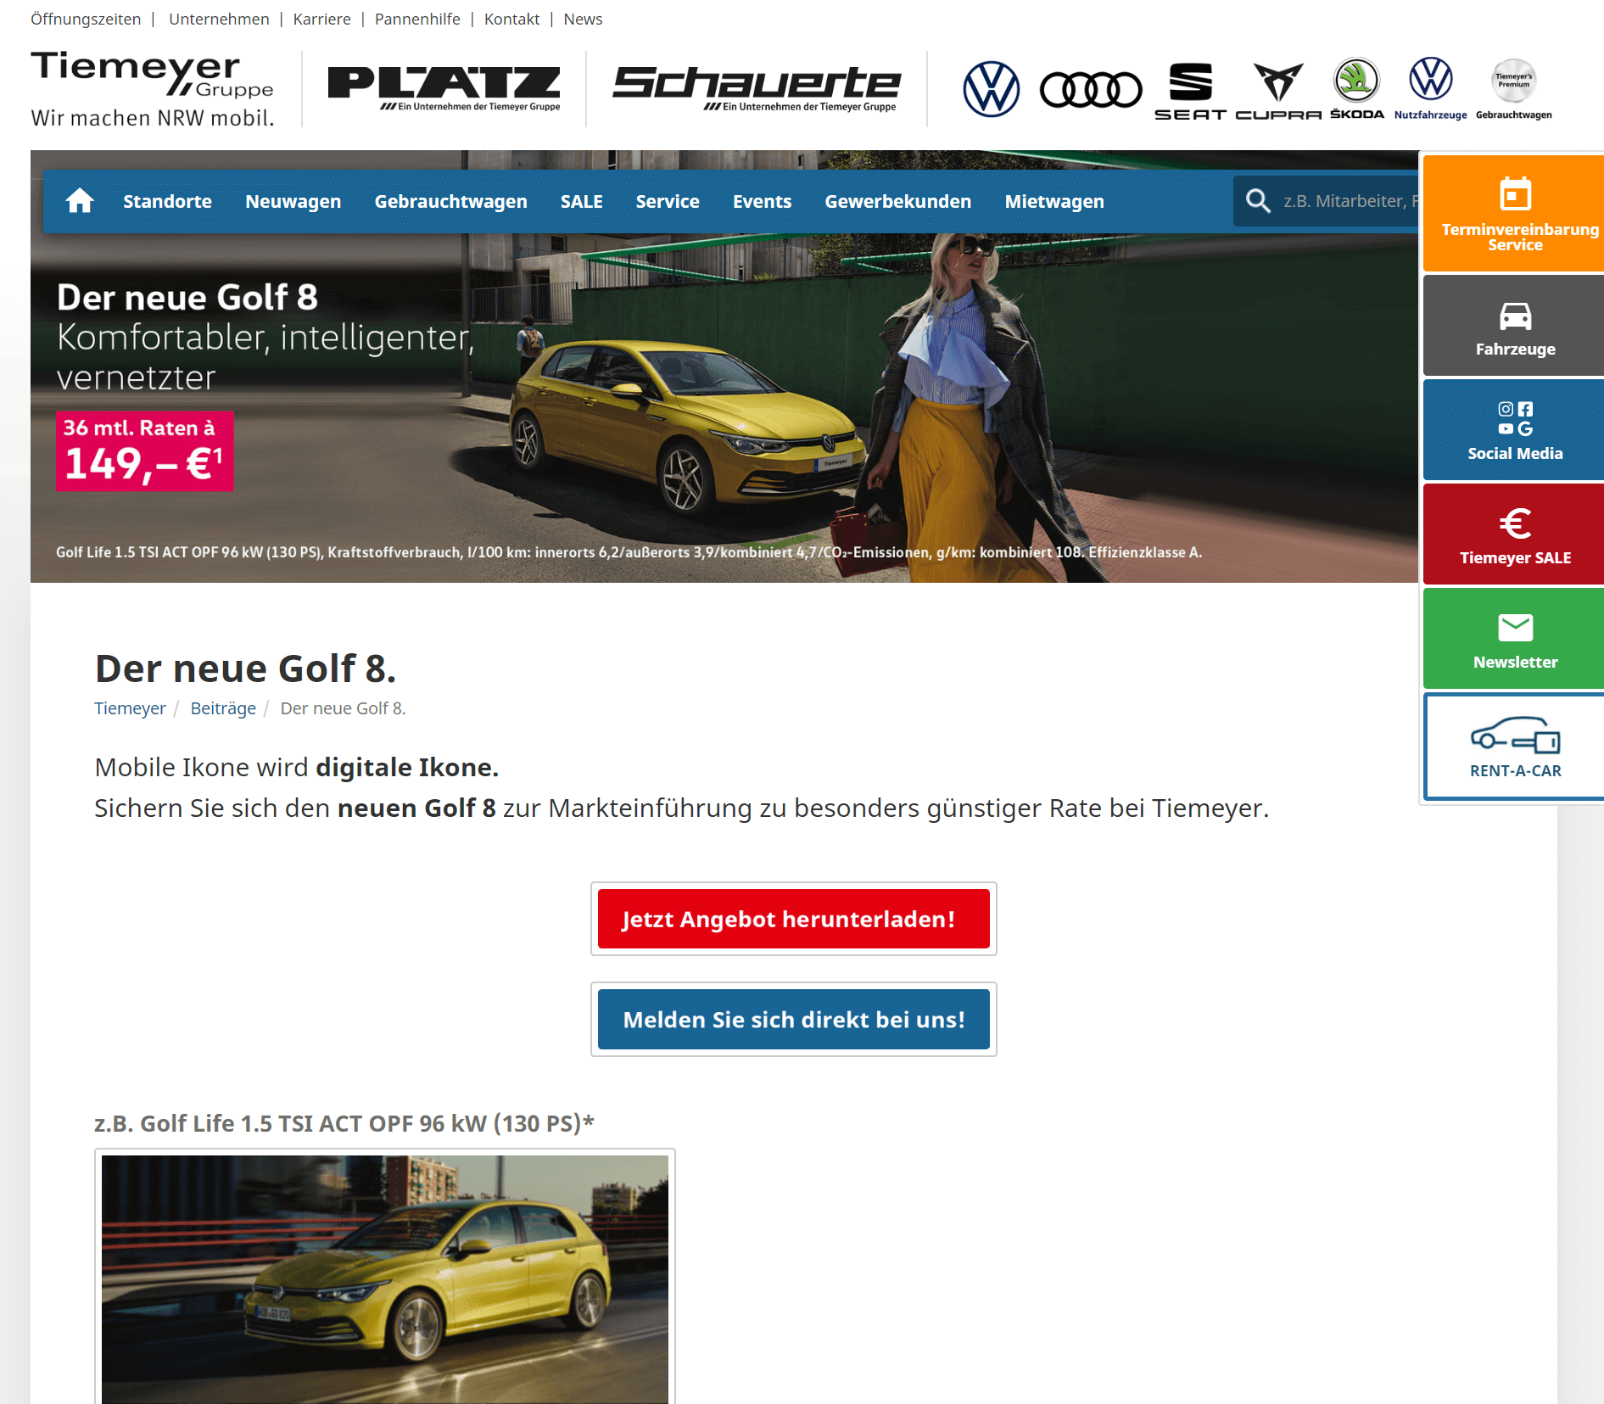
Task: Open VW Nutzfahrzeuge logo
Action: tap(1431, 89)
